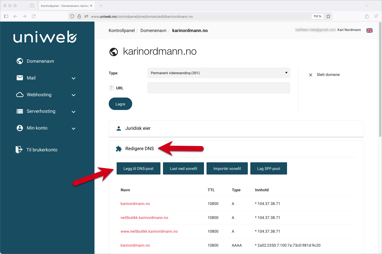Image resolution: width=382 pixels, height=254 pixels.
Task: Click the tracking protection shield icon
Action: click(72, 16)
